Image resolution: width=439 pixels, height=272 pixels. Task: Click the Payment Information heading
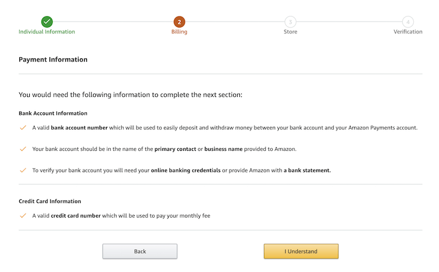53,60
